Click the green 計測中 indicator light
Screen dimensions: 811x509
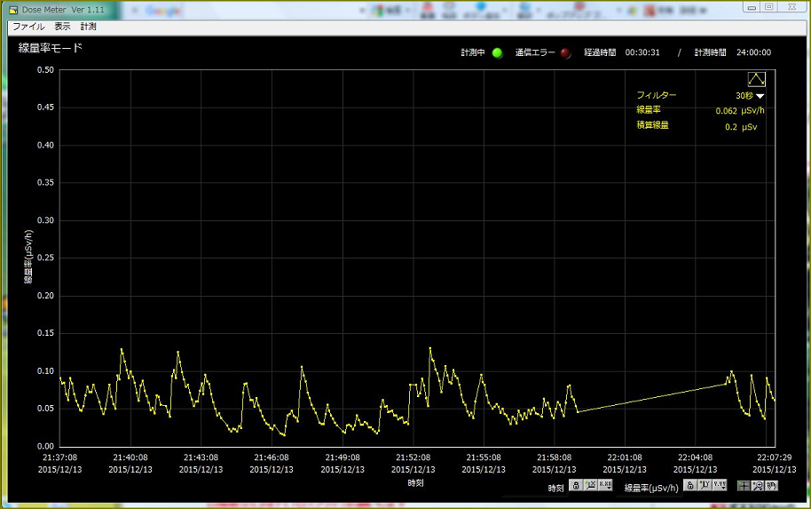click(x=497, y=52)
